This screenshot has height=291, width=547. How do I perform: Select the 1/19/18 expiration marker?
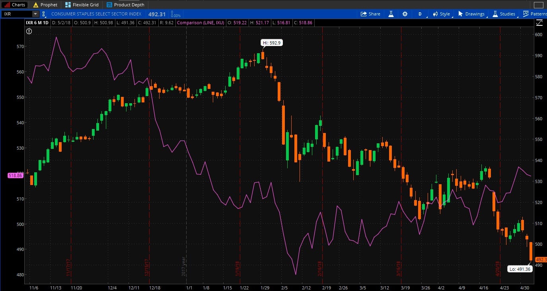click(x=237, y=268)
